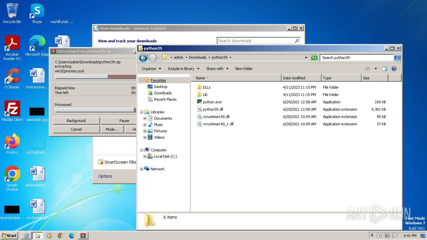
Task: Open address bar history dropdown
Action: coord(306,58)
